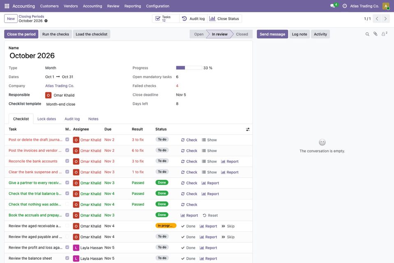Viewport: 394px width, 263px height.
Task: Click the activities clock icon in navbar
Action: (x=345, y=6)
